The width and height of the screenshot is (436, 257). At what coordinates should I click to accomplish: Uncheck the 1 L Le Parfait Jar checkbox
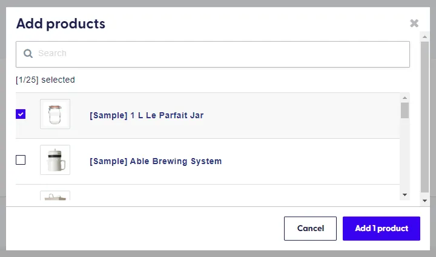[x=21, y=114]
